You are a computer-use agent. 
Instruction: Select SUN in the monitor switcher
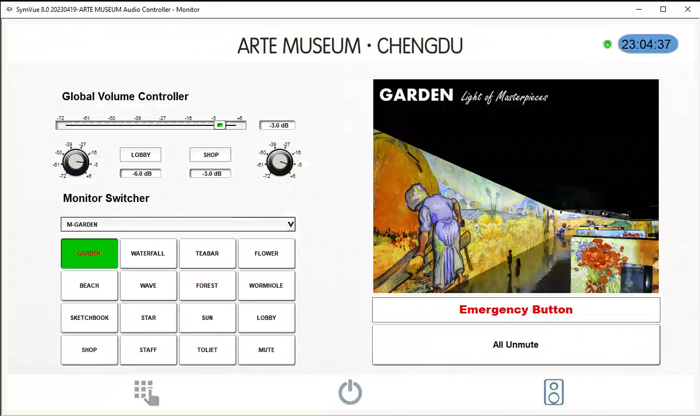tap(207, 318)
